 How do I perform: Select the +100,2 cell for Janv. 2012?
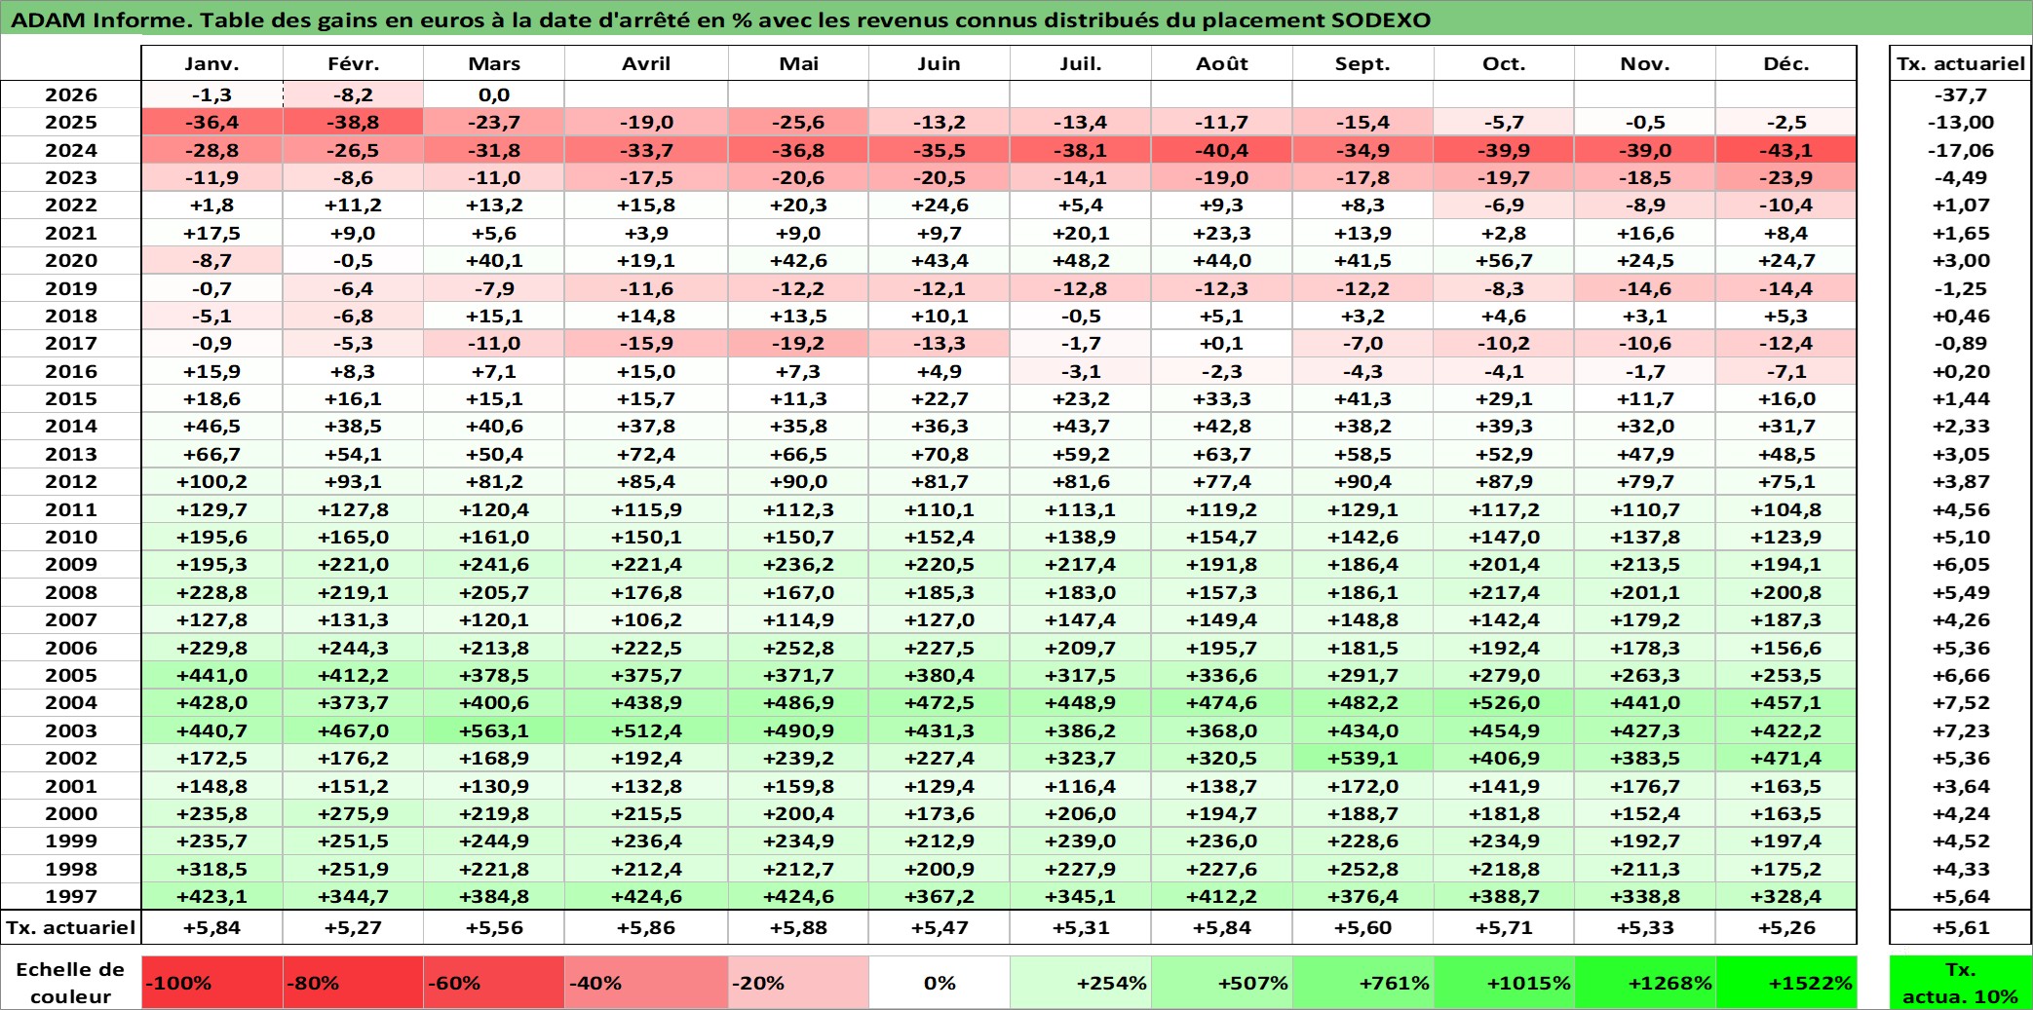(x=212, y=481)
